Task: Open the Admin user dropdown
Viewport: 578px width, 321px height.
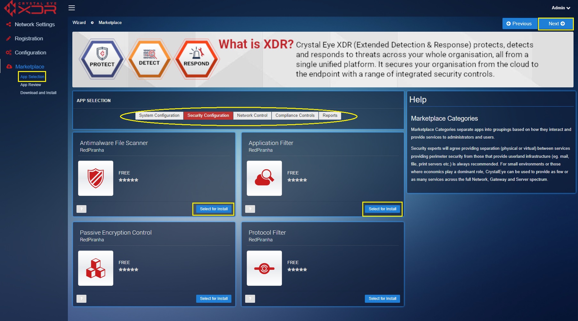Action: [561, 8]
